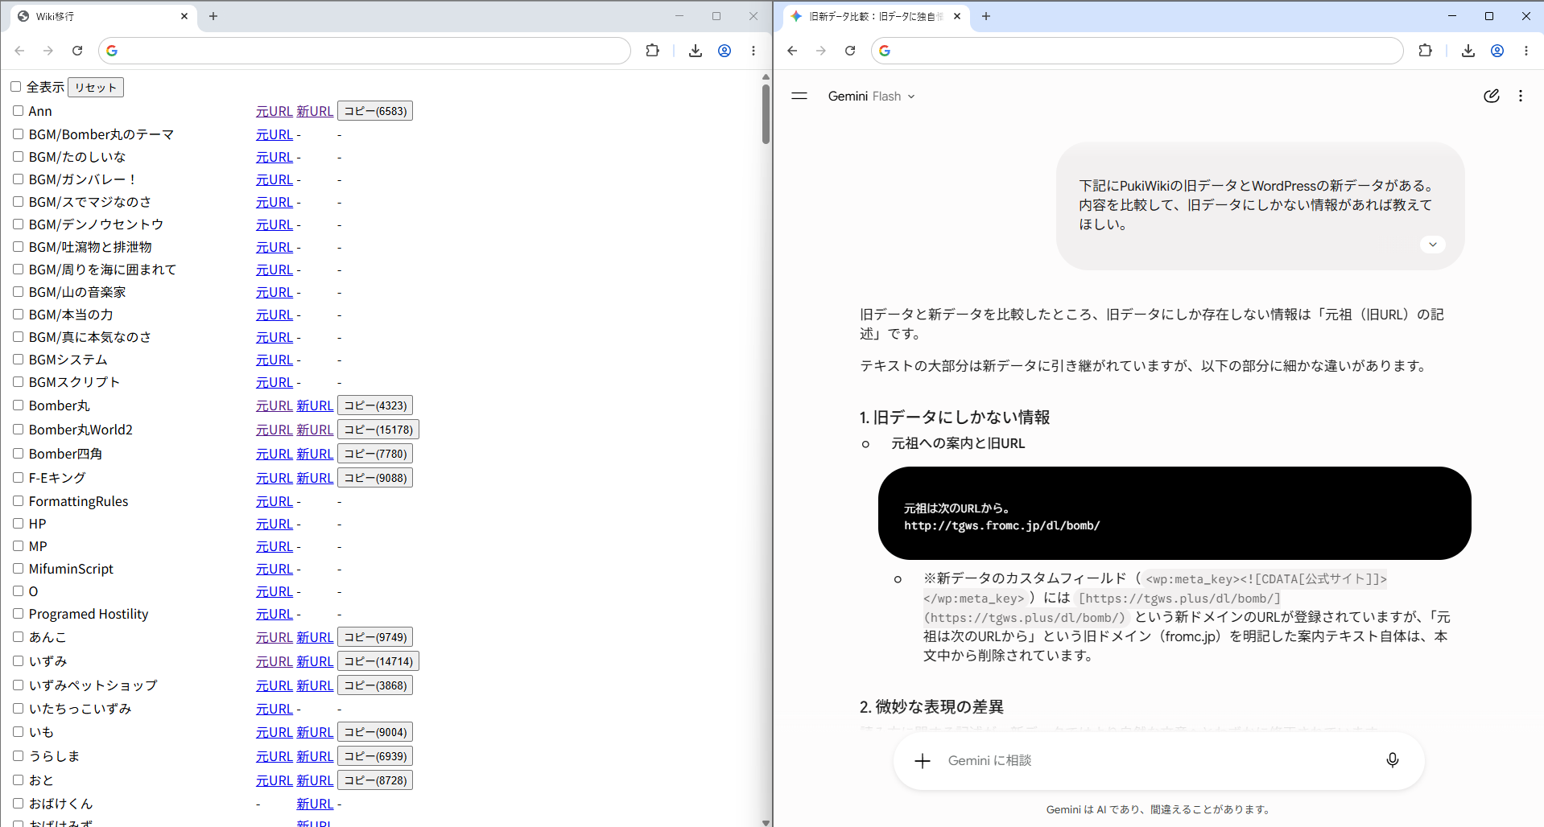Open new tab in the Gemini window
The width and height of the screenshot is (1544, 827).
(x=986, y=16)
